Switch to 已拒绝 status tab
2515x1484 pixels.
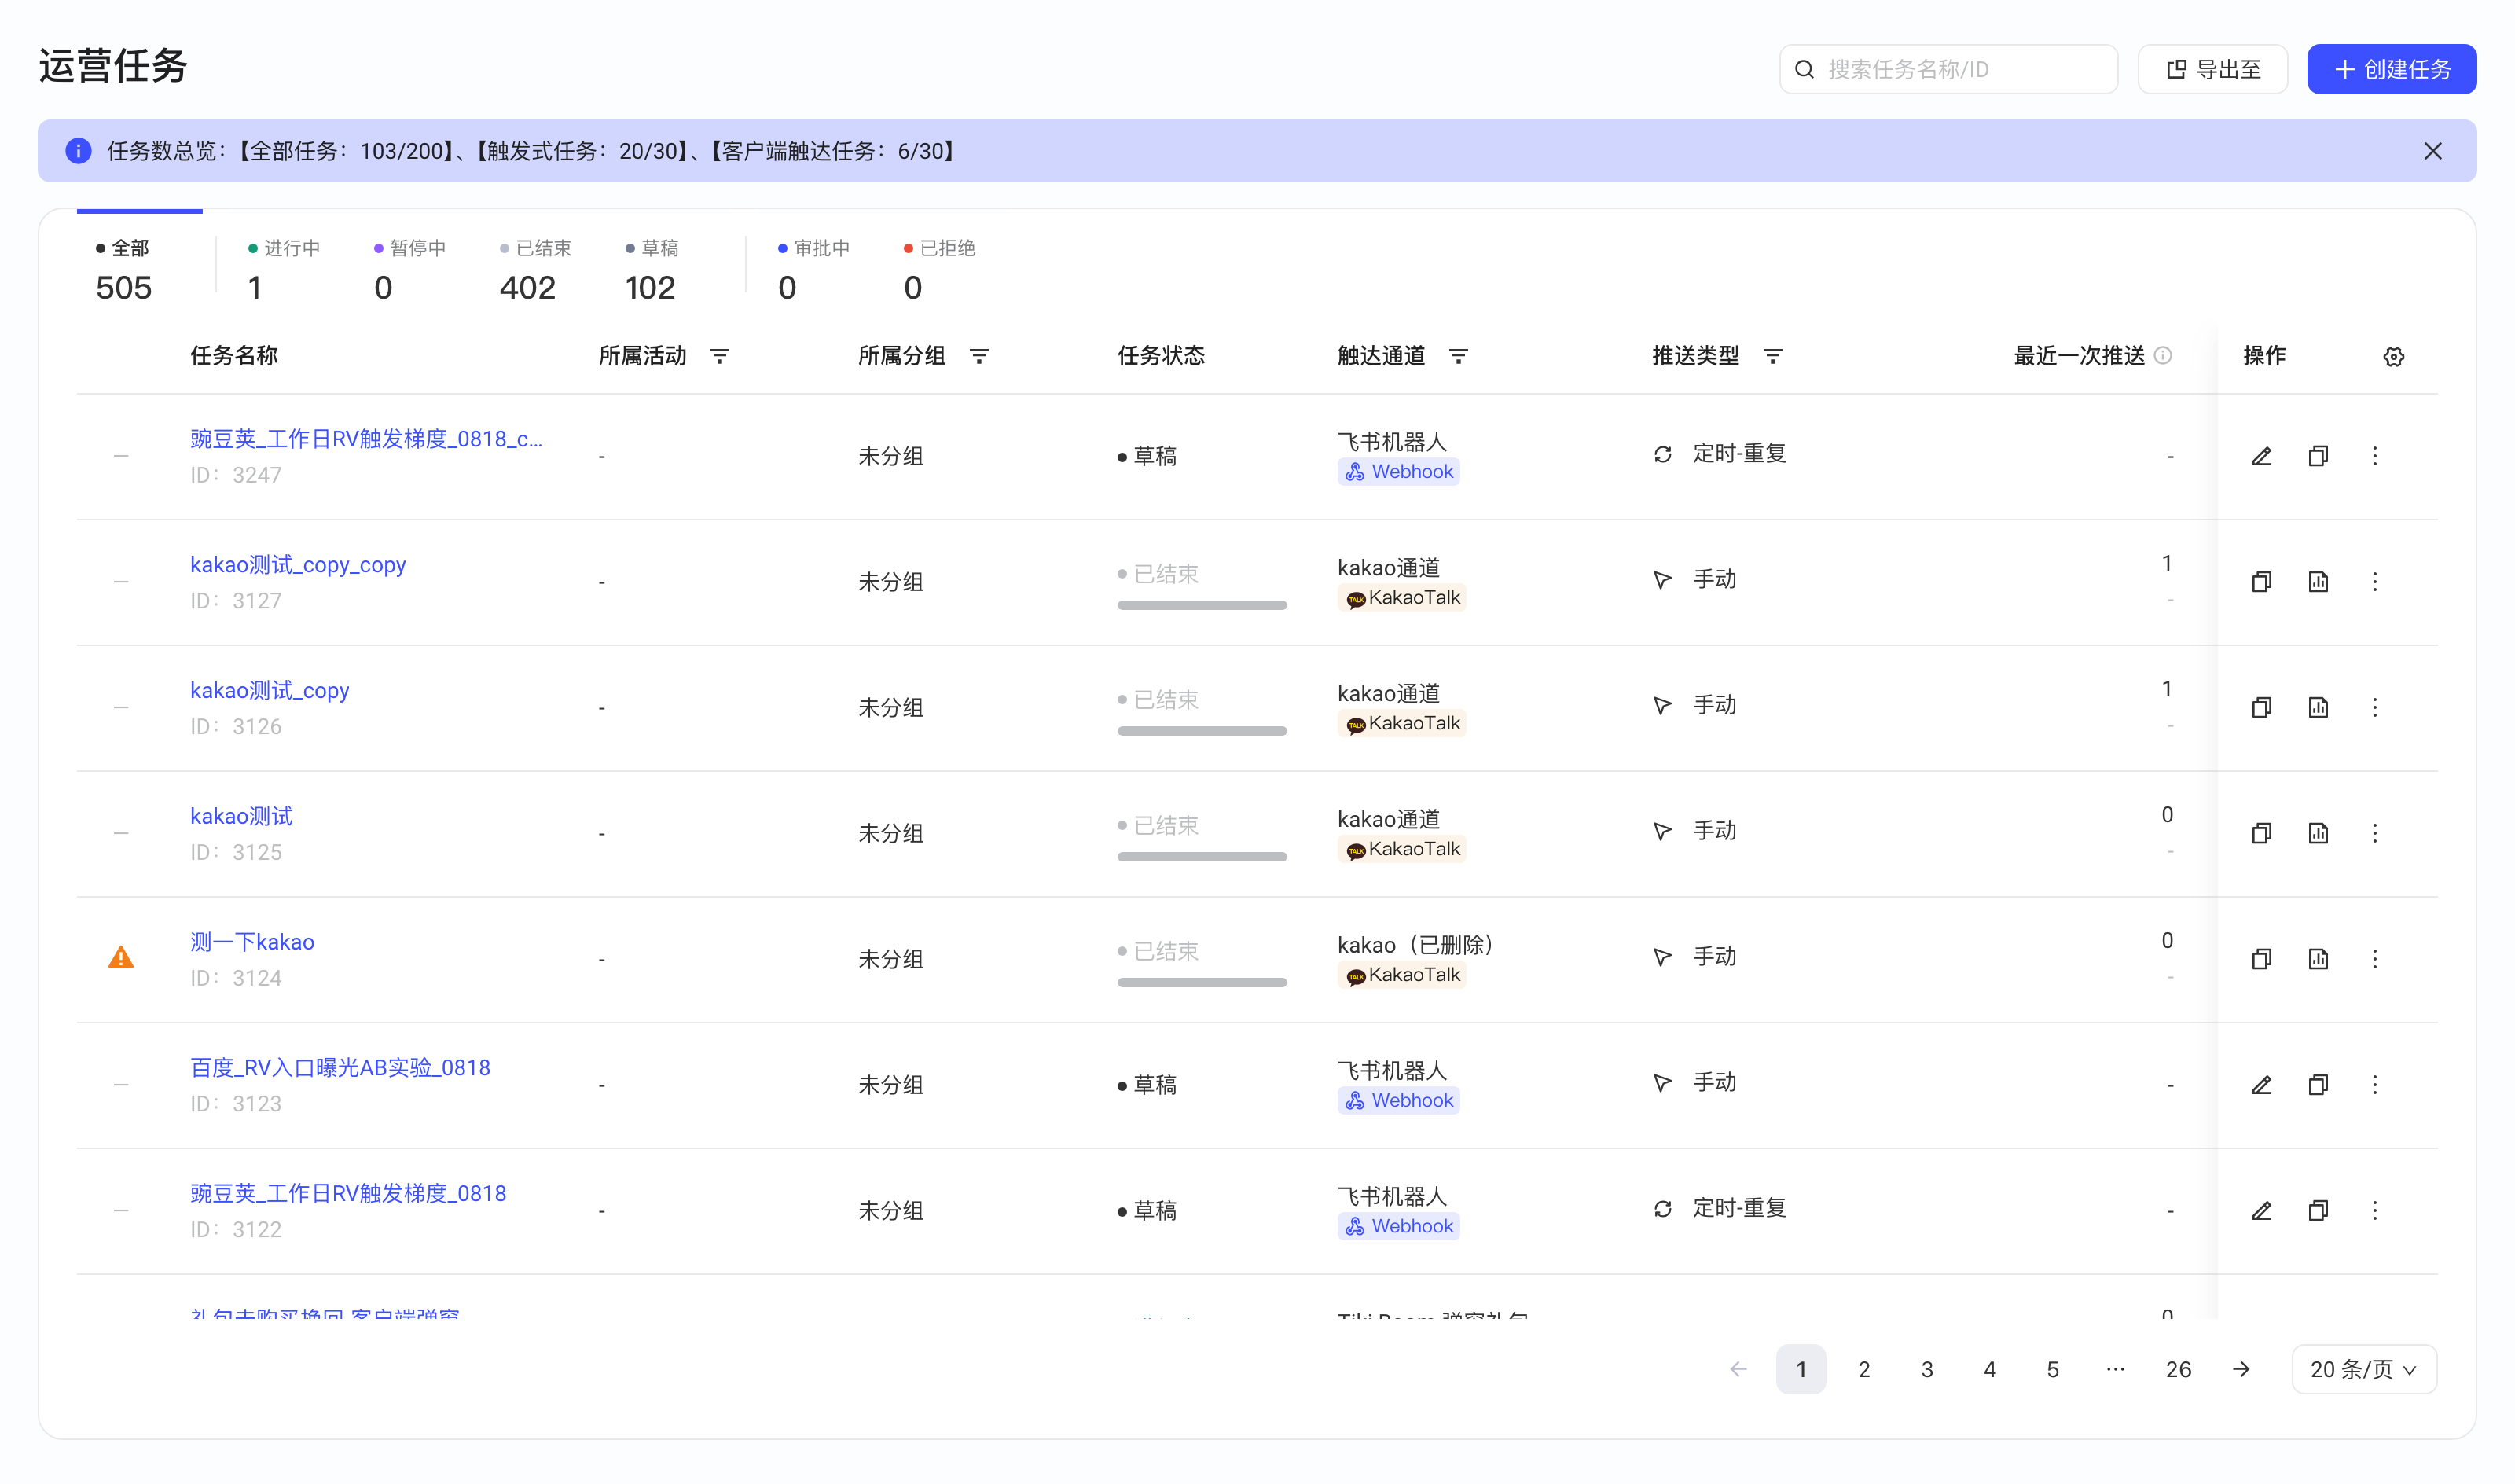[x=940, y=270]
